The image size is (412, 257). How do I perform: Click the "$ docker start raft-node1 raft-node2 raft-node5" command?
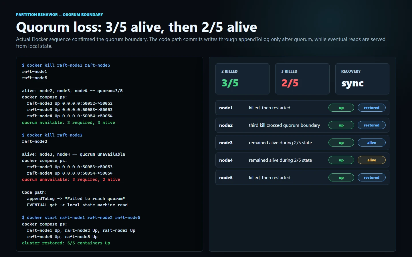81,218
